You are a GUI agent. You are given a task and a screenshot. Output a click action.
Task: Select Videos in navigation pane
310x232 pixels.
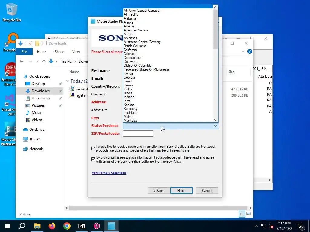(x=37, y=120)
